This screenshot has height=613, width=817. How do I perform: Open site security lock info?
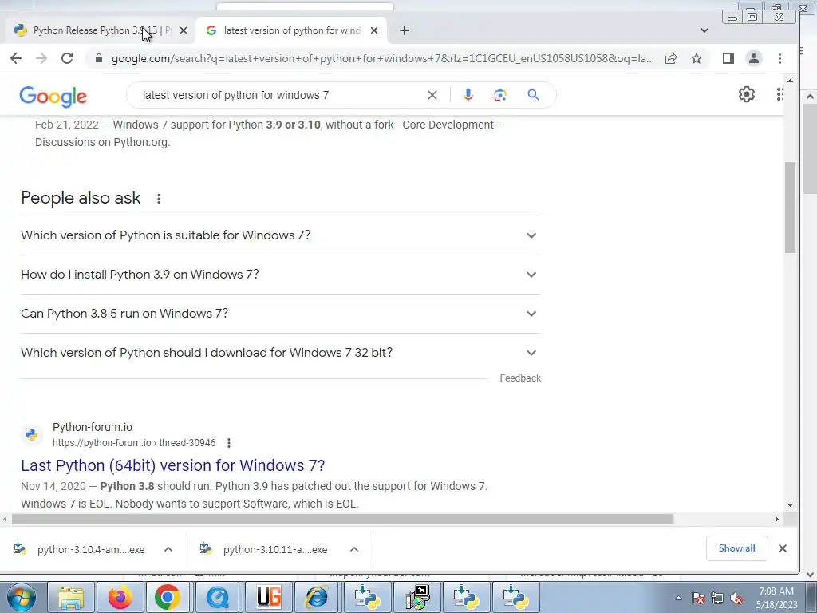click(x=99, y=58)
